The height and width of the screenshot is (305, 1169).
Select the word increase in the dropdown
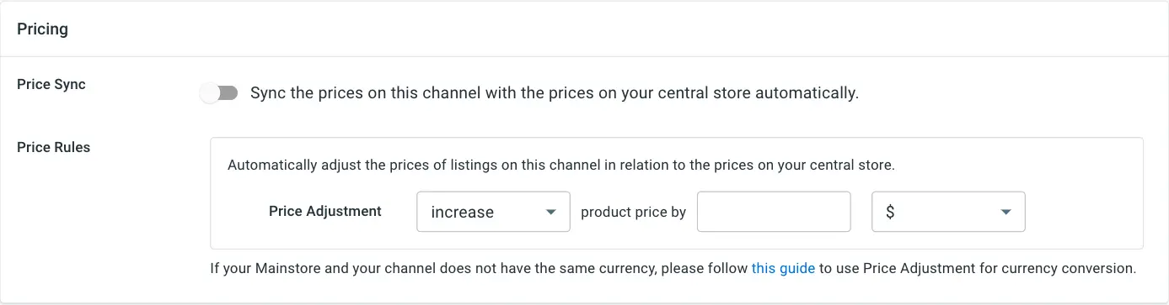pyautogui.click(x=462, y=213)
